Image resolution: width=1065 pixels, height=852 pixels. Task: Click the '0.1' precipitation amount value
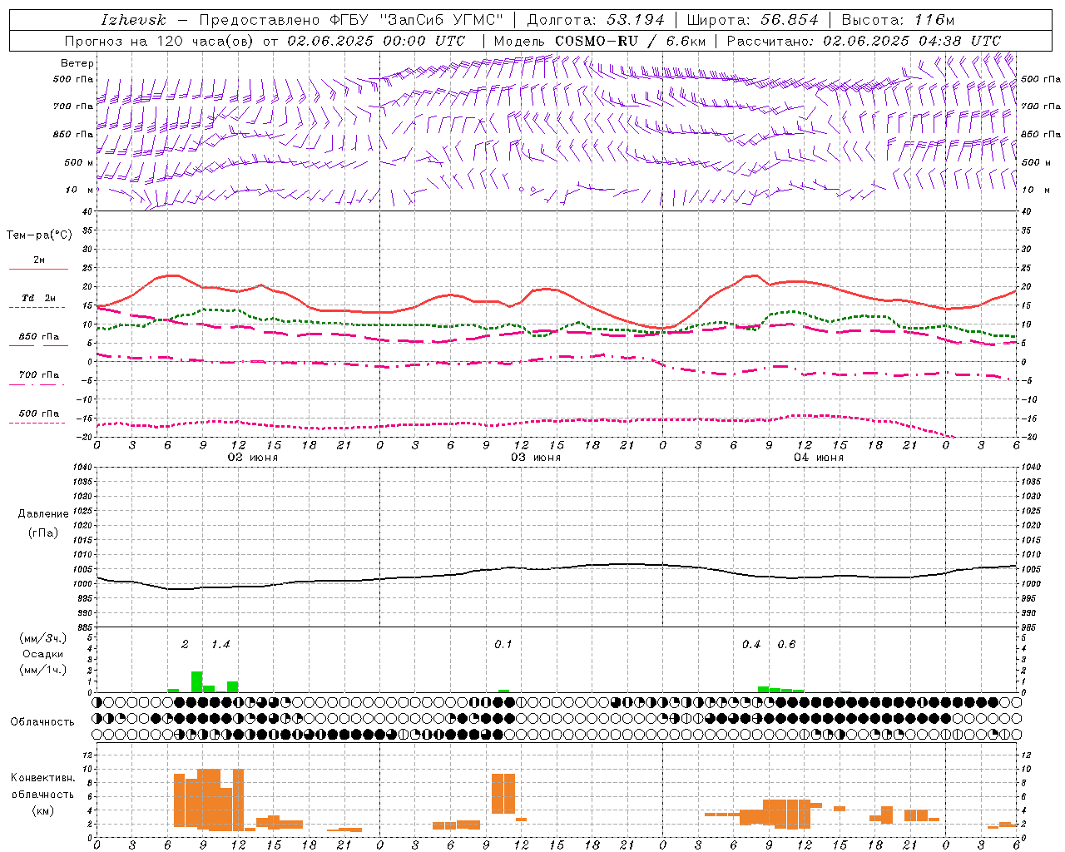coord(503,645)
